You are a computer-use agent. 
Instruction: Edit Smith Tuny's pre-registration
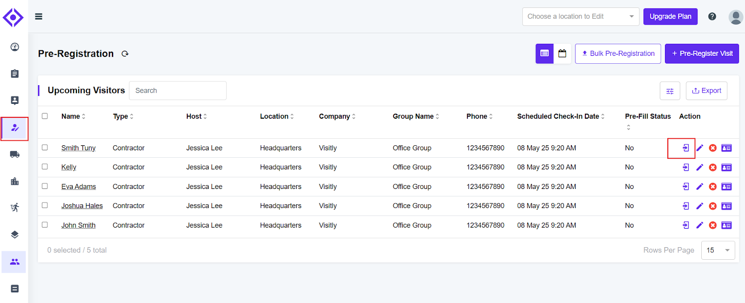coord(699,148)
